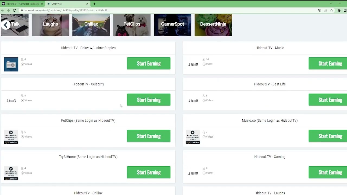Viewport: 347px width, 195px height.
Task: Click 'Hideout.TV - Poker w/ Jaime Staples' title
Action: click(88, 48)
